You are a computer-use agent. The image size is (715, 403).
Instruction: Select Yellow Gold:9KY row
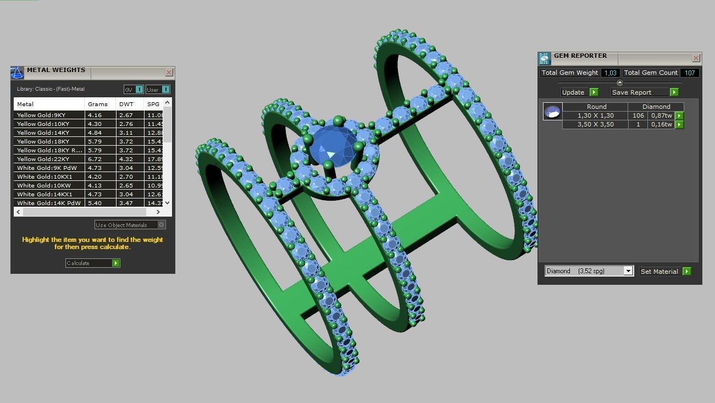[x=88, y=115]
